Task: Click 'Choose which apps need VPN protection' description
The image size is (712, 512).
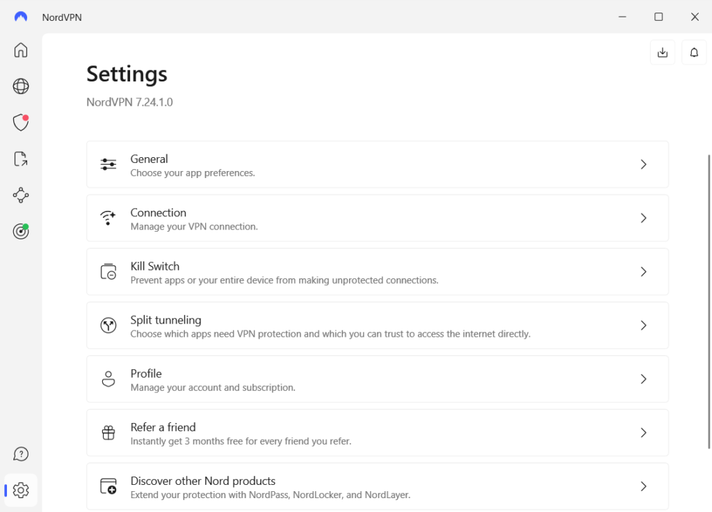Action: click(330, 334)
